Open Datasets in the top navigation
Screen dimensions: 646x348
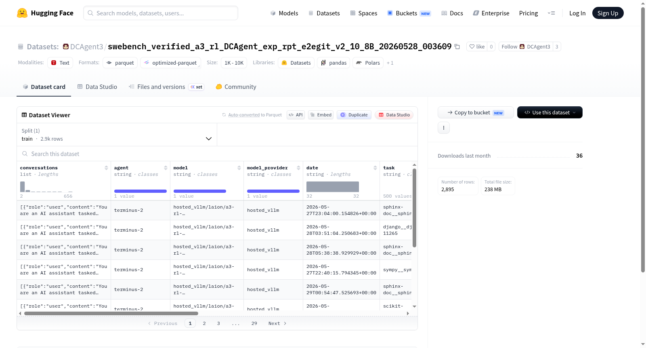[x=324, y=13]
